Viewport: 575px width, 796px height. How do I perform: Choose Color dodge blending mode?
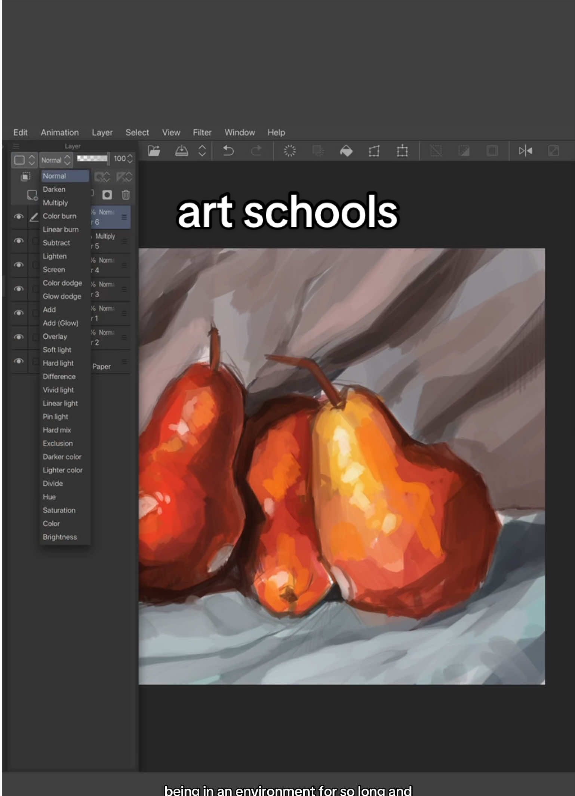click(62, 283)
